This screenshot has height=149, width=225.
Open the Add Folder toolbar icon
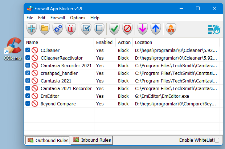point(45,29)
